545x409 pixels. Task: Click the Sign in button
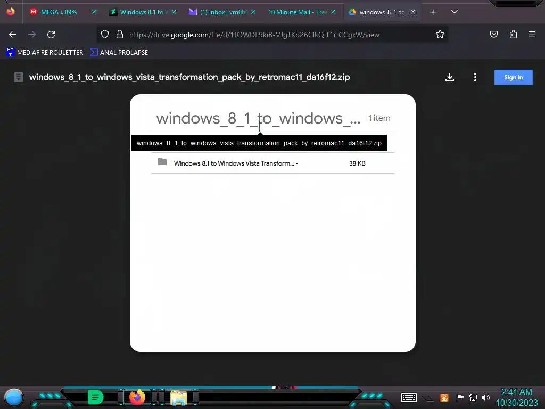pos(514,78)
